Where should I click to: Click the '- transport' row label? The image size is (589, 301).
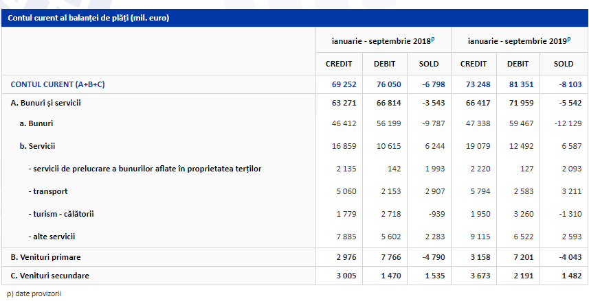(47, 191)
